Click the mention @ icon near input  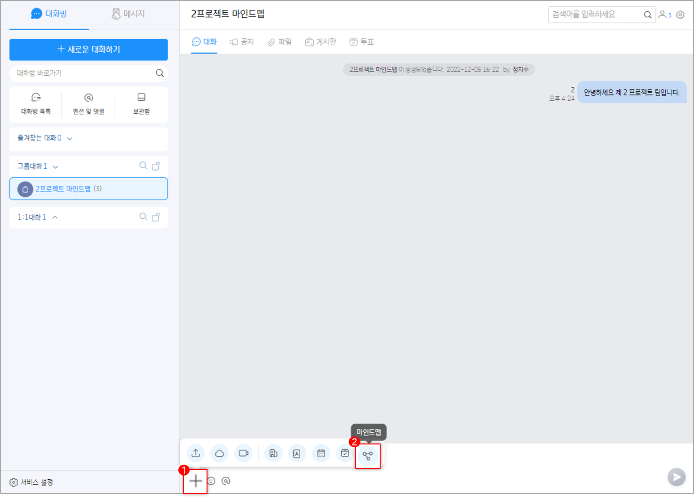226,481
